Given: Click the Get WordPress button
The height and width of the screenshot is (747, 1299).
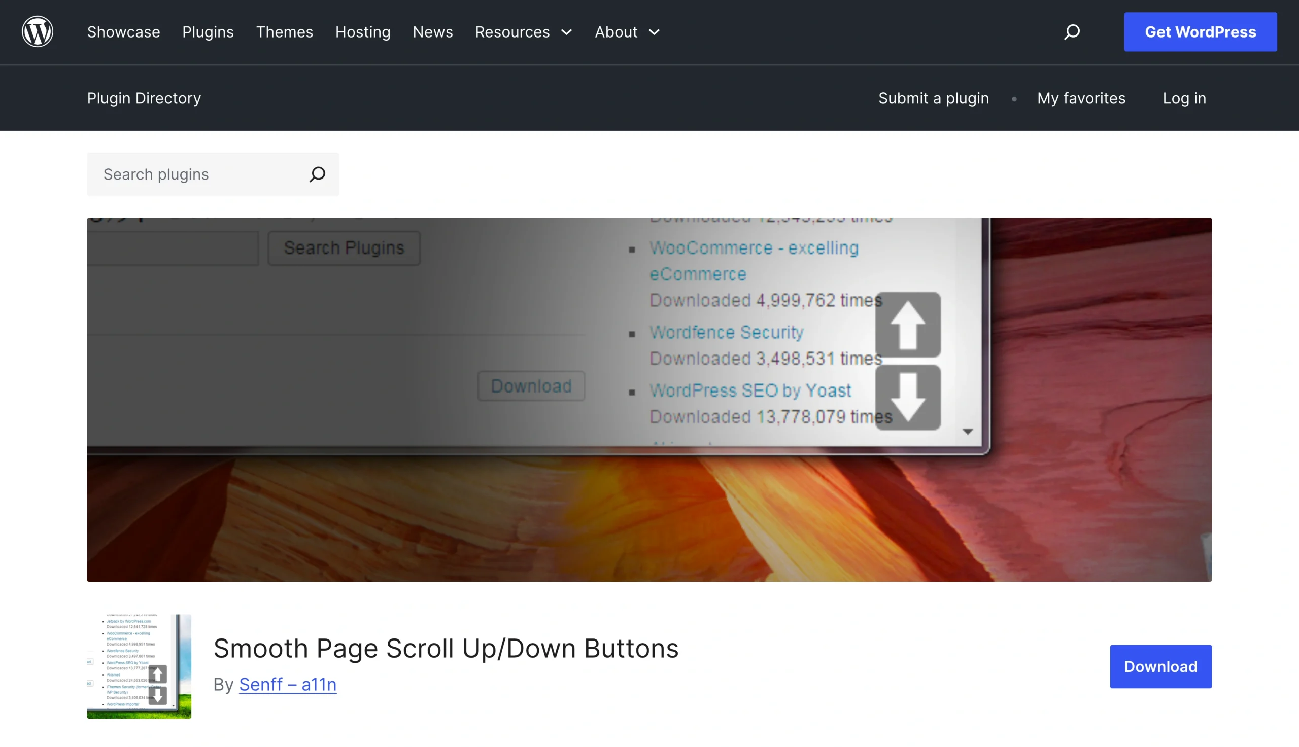Looking at the screenshot, I should click(1200, 32).
